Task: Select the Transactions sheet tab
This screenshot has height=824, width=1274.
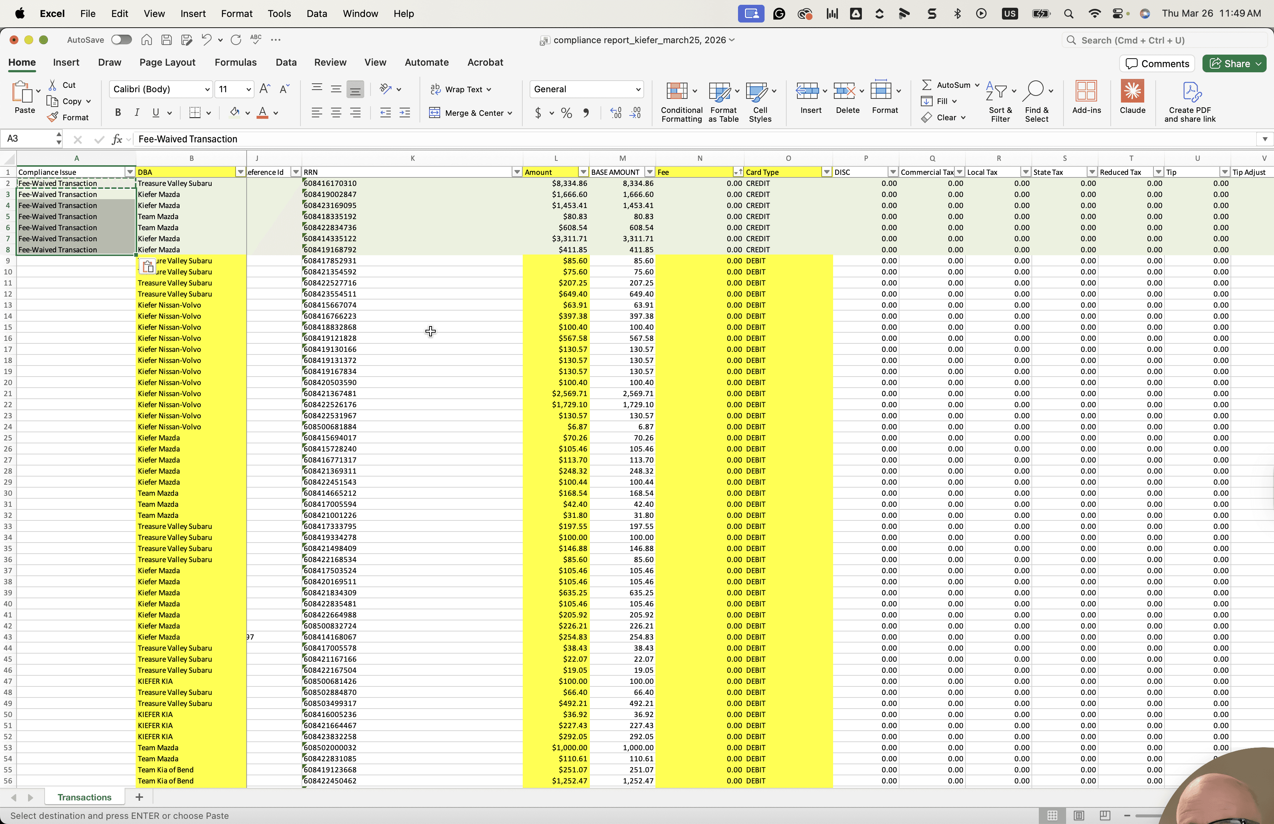Action: tap(84, 797)
